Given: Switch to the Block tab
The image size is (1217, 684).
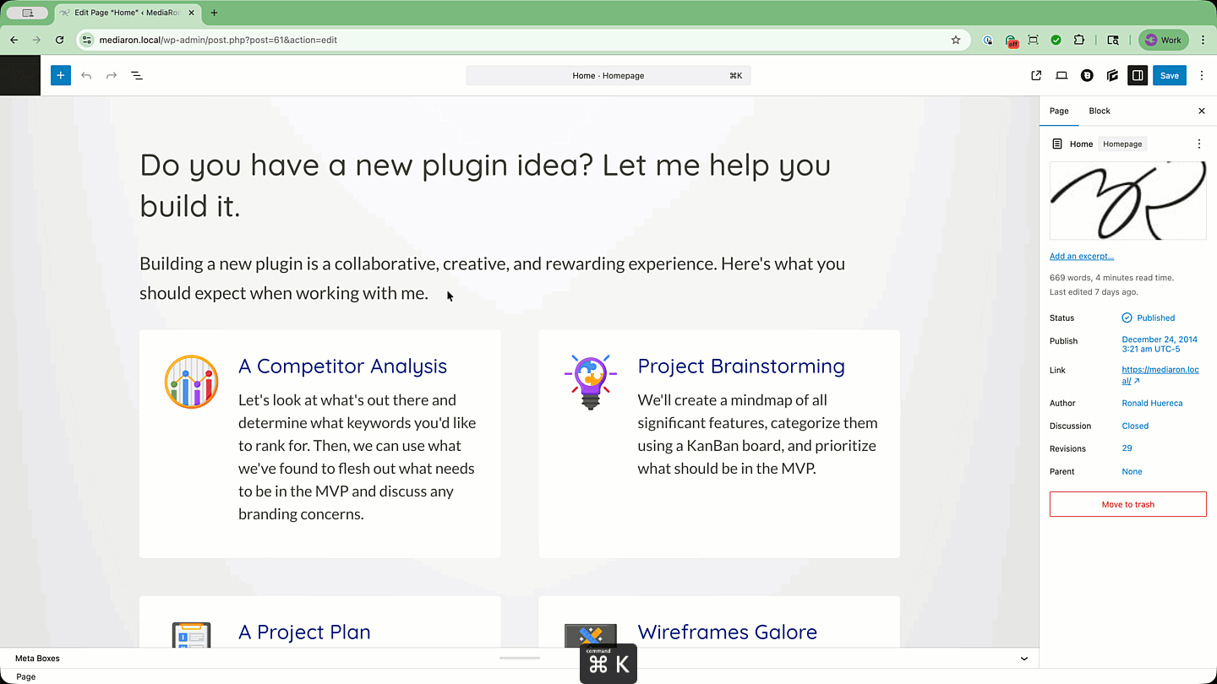Looking at the screenshot, I should point(1099,111).
